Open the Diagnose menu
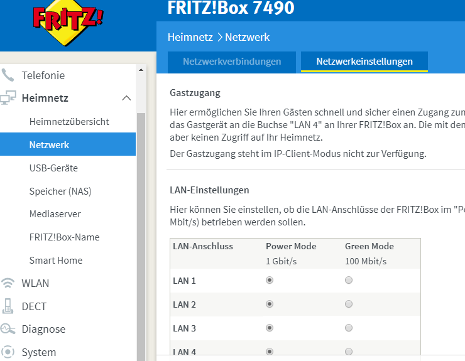The image size is (465, 361). click(x=43, y=329)
